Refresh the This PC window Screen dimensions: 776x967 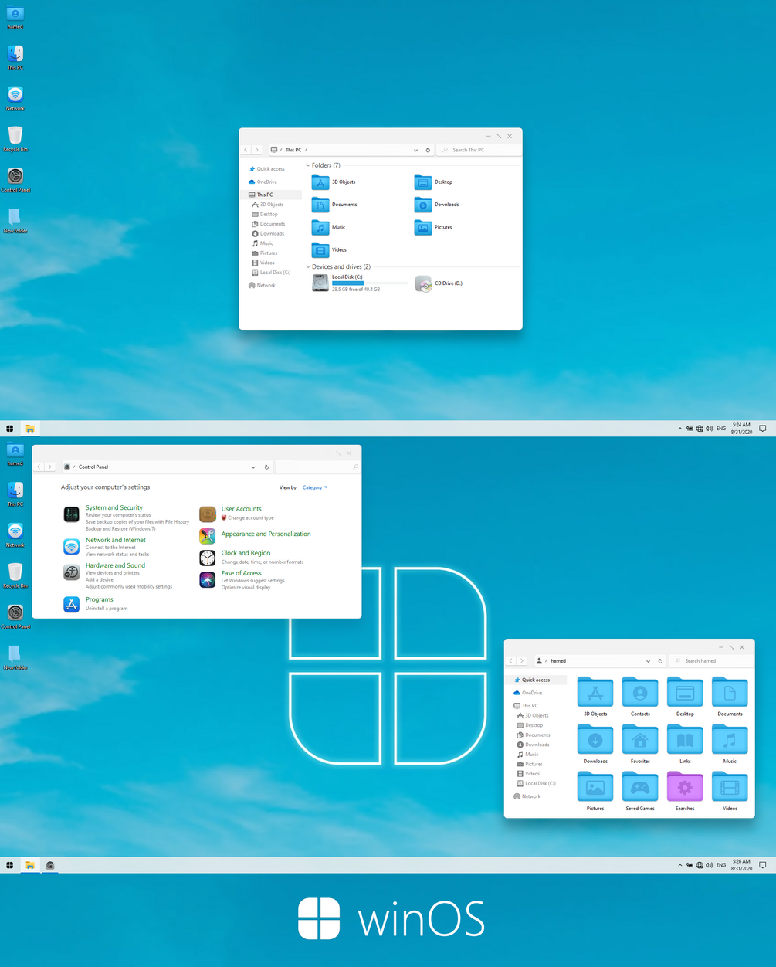(x=429, y=150)
